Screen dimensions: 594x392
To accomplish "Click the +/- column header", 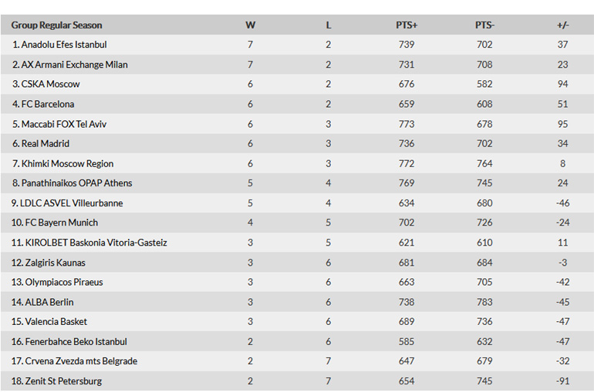I will tap(562, 25).
